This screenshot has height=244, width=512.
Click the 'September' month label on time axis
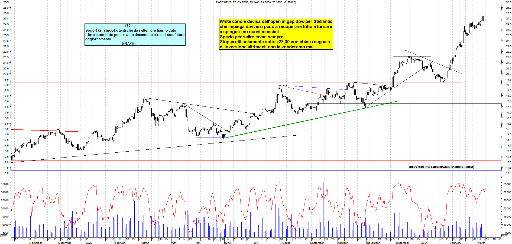(x=317, y=243)
